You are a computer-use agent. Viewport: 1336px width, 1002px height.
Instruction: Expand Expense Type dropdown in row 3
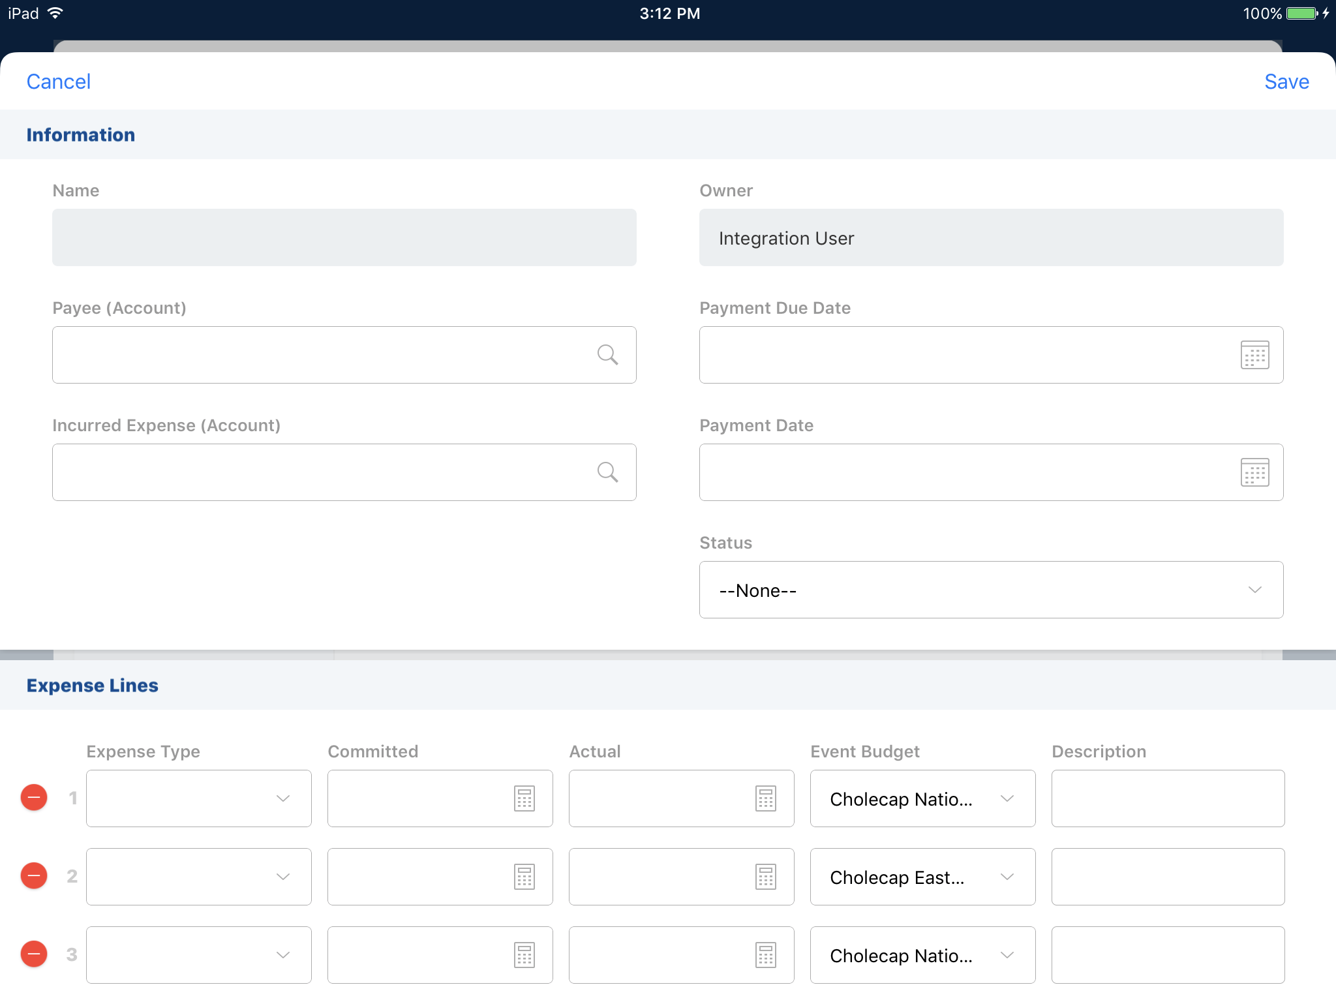pyautogui.click(x=198, y=955)
